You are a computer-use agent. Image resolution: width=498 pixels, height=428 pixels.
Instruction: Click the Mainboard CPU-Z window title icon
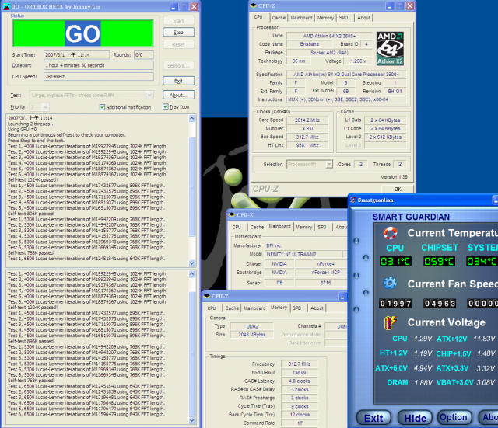232,215
